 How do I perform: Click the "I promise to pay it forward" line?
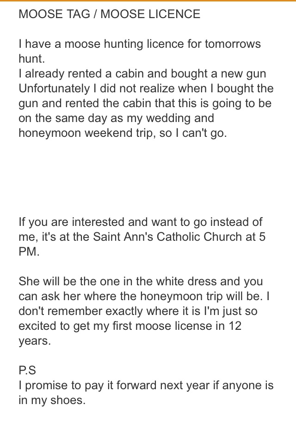pos(146,385)
